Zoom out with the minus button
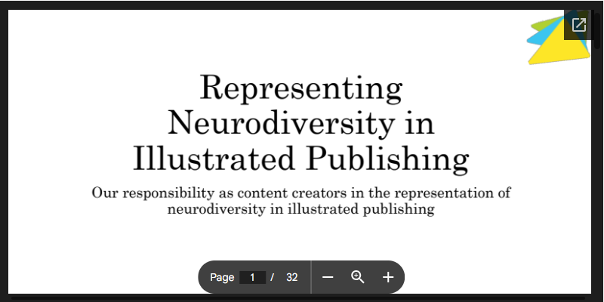The height and width of the screenshot is (302, 604). [x=328, y=277]
